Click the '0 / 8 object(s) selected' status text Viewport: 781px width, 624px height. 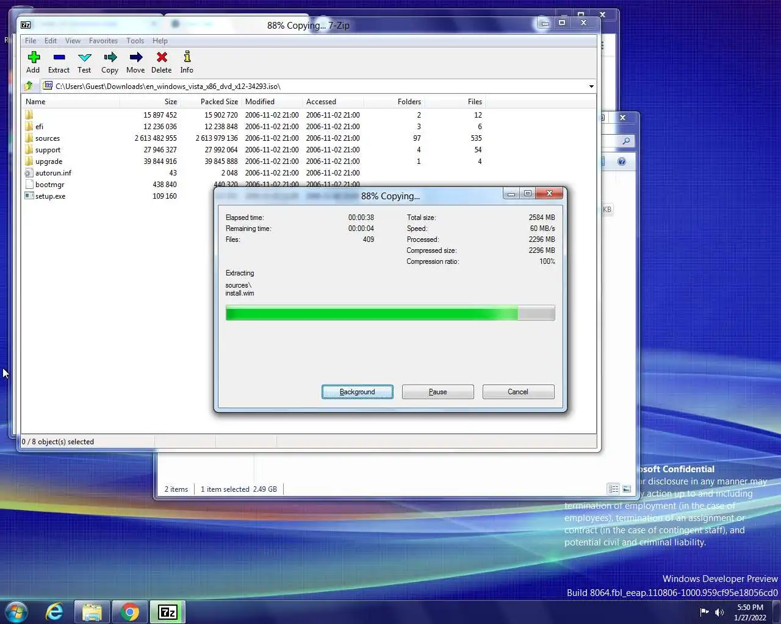point(58,442)
